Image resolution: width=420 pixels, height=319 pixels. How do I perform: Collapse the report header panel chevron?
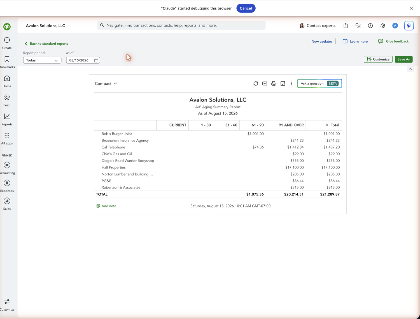coord(410,69)
